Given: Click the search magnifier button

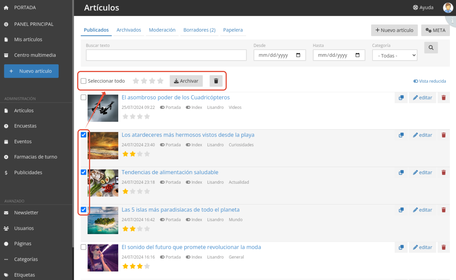Looking at the screenshot, I should pos(431,48).
